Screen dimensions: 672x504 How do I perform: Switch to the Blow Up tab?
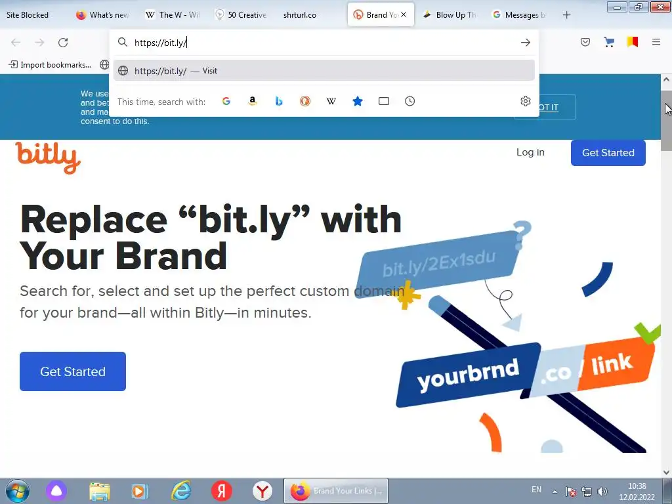pyautogui.click(x=450, y=15)
